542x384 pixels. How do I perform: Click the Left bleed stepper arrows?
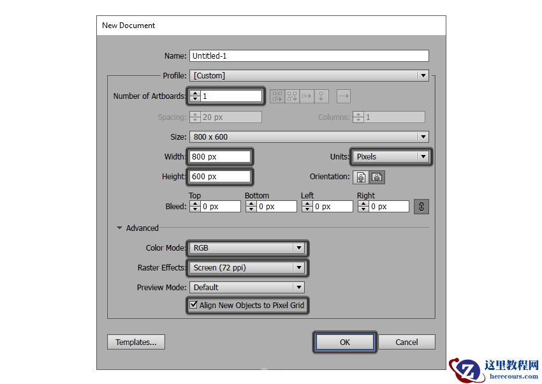[x=307, y=207]
